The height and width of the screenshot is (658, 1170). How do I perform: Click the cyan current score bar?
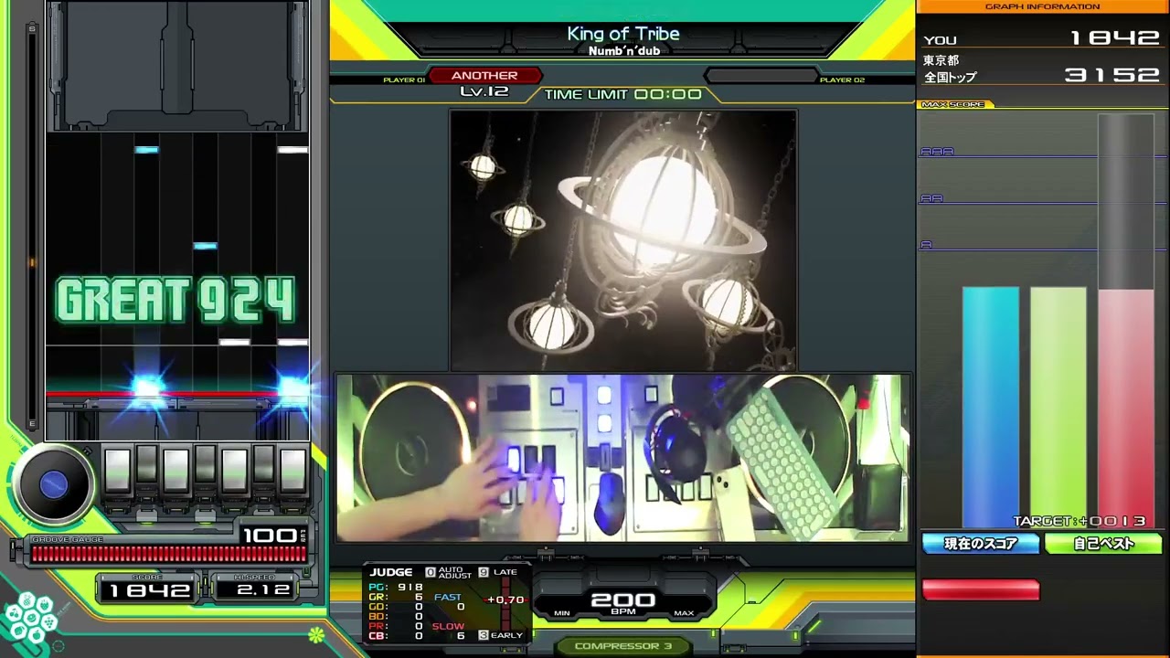click(990, 407)
